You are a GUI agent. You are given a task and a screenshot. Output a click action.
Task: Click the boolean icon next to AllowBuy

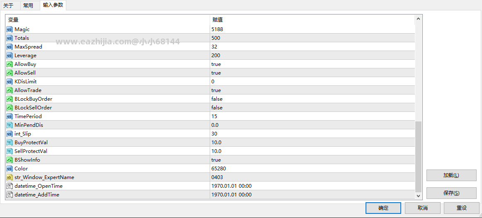pyautogui.click(x=10, y=64)
